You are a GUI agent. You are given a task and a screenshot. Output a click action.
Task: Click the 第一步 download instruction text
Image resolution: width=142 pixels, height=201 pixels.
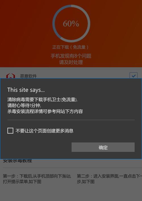(37, 176)
